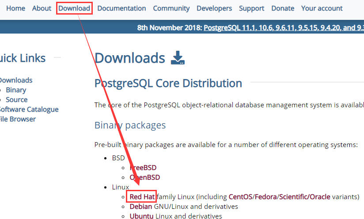This screenshot has width=364, height=219.
Task: Open the PostgreSQL 11.1 release announcement link
Action: click(x=284, y=28)
